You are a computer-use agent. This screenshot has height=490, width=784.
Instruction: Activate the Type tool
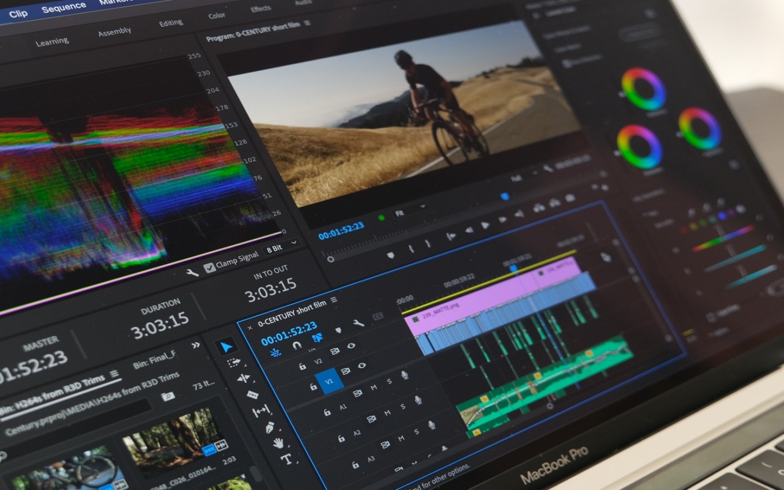(285, 459)
